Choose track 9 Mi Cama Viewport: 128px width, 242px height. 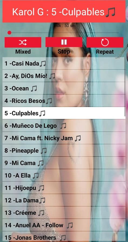point(64,163)
